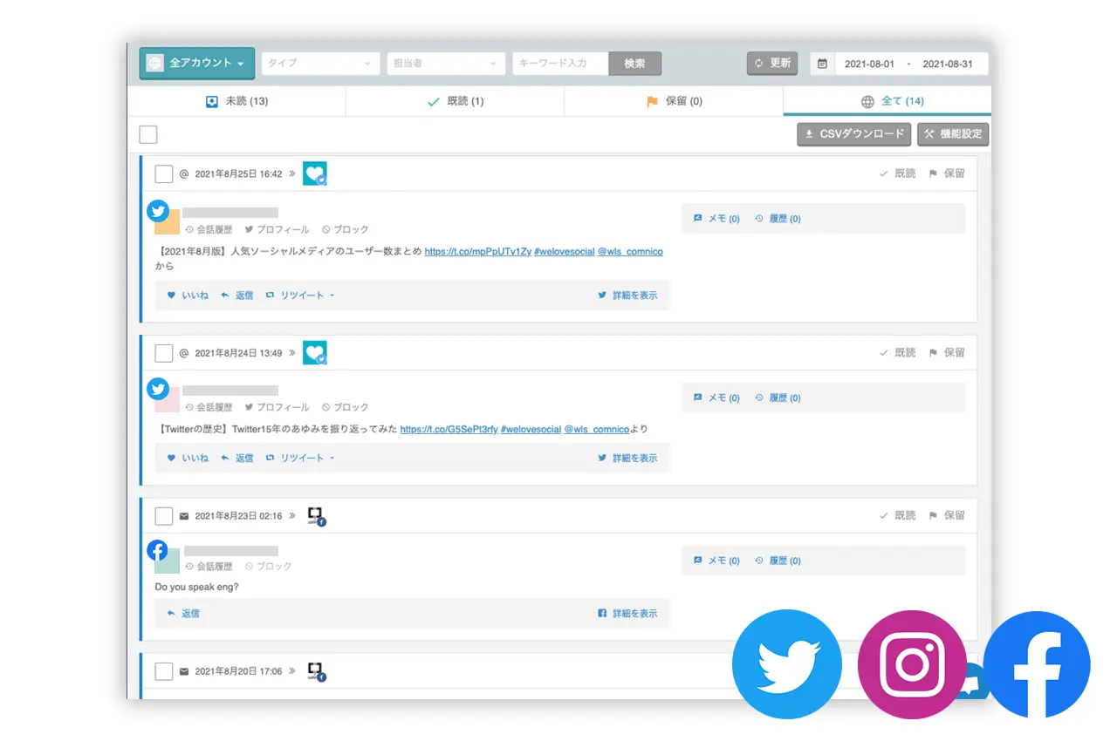Click the Facebook page avatar on August 23 message
The image size is (1117, 741).
[316, 516]
